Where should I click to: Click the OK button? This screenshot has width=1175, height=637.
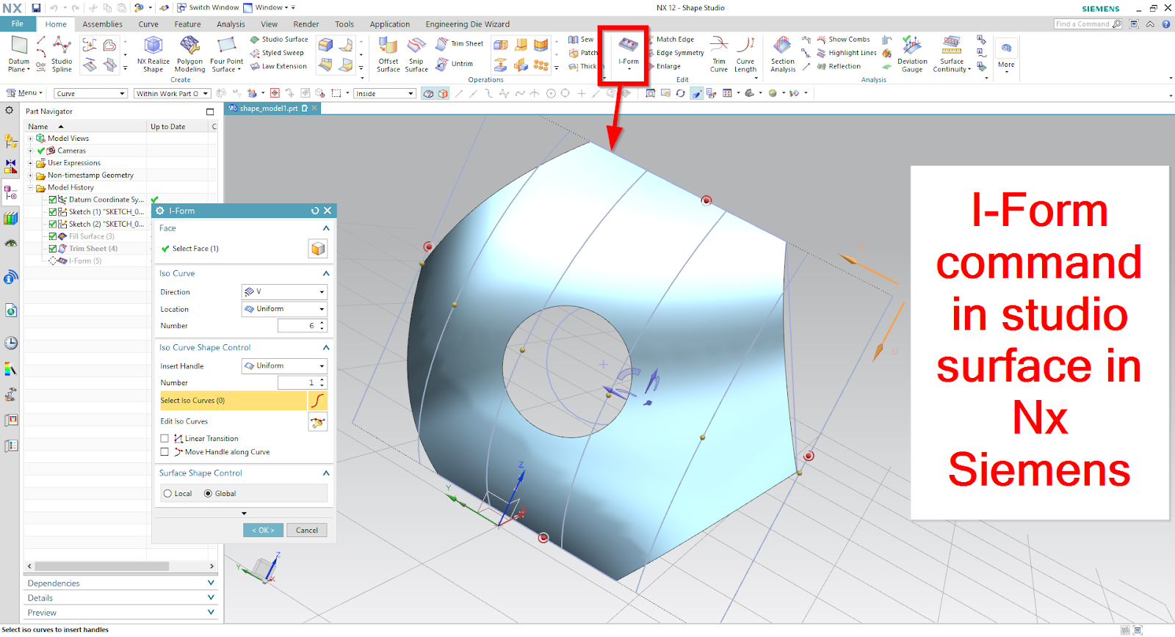point(263,530)
